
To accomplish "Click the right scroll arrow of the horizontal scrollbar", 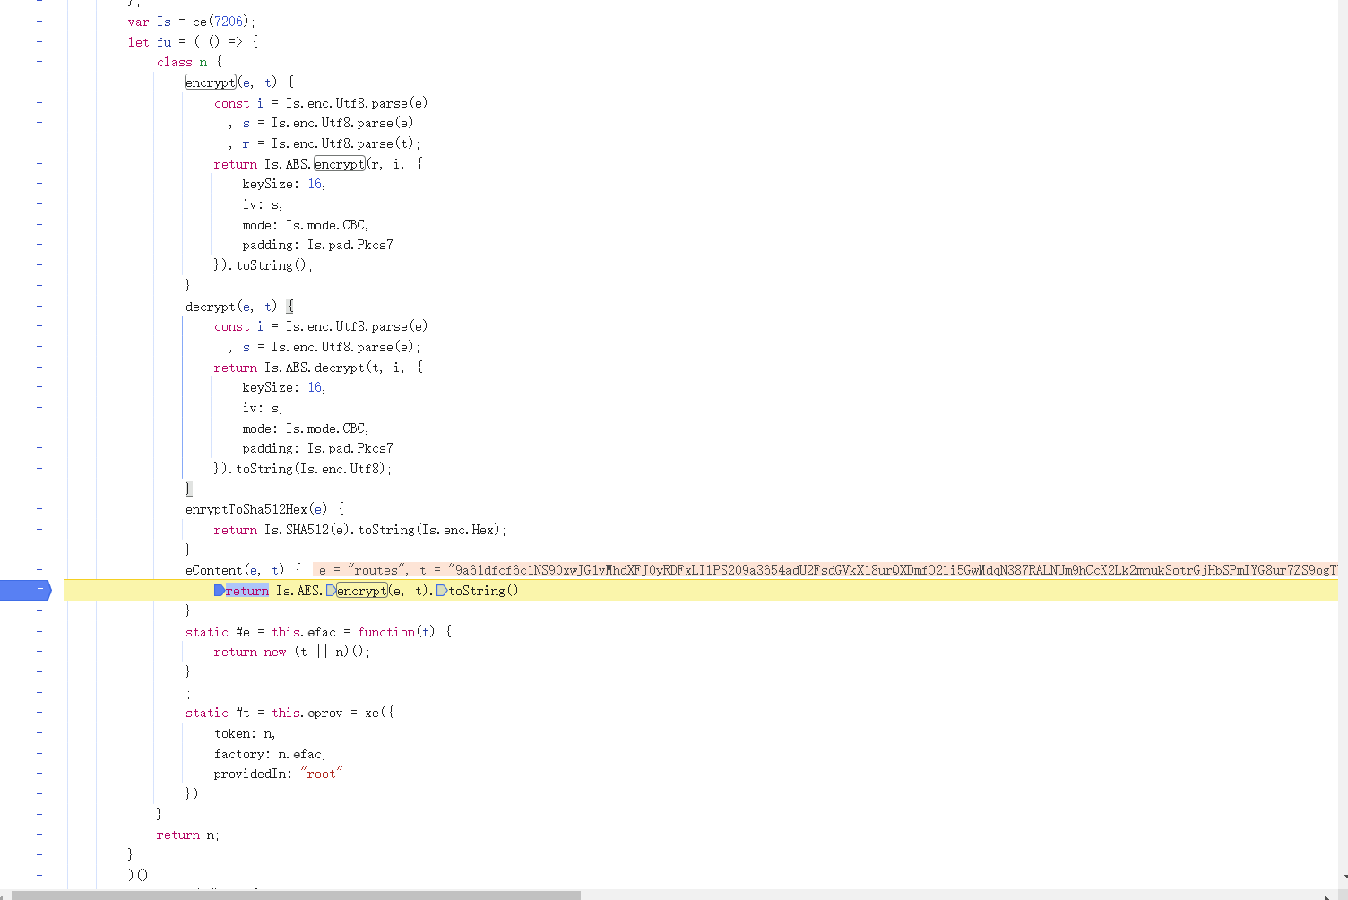I will [x=1327, y=895].
